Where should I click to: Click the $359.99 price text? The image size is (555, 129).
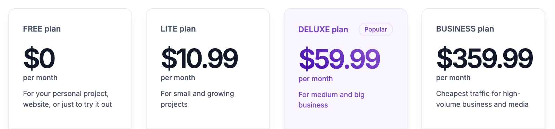click(x=485, y=58)
